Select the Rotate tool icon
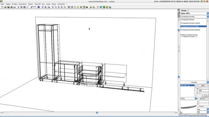The height and width of the screenshot is (117, 209). tap(46, 7)
